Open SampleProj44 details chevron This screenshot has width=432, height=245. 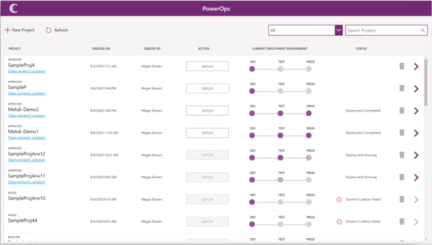(x=416, y=222)
